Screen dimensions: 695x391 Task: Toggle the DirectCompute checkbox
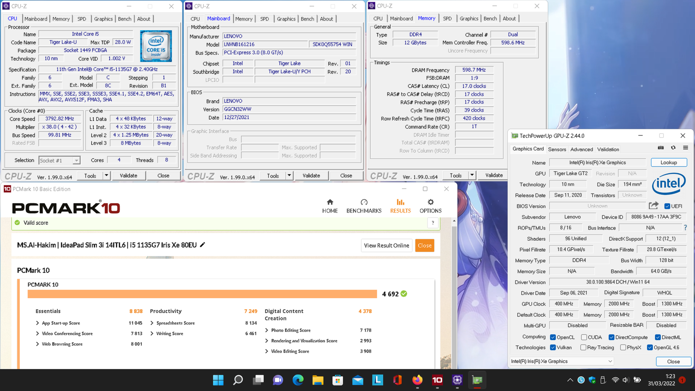tap(611, 337)
